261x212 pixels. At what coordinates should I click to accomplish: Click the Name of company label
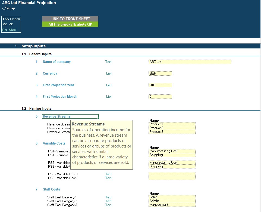pyautogui.click(x=57, y=62)
